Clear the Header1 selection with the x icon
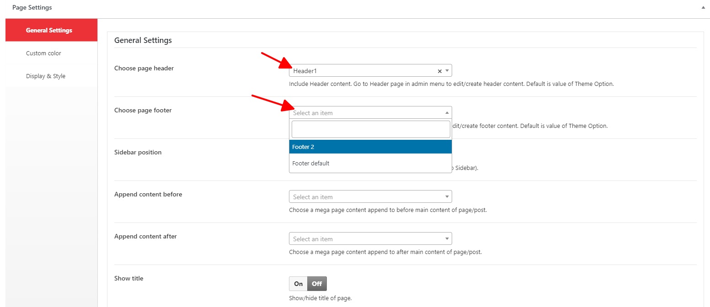 click(440, 71)
